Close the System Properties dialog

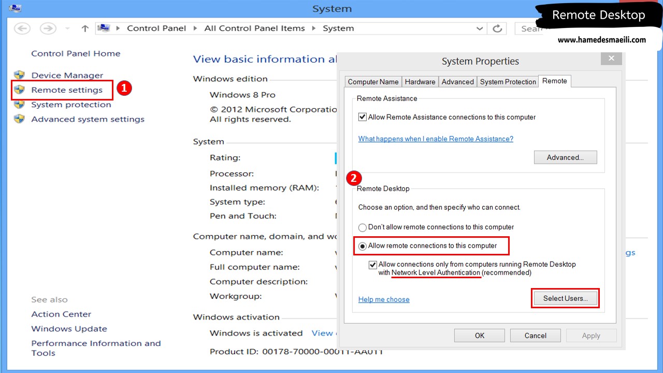(611, 58)
